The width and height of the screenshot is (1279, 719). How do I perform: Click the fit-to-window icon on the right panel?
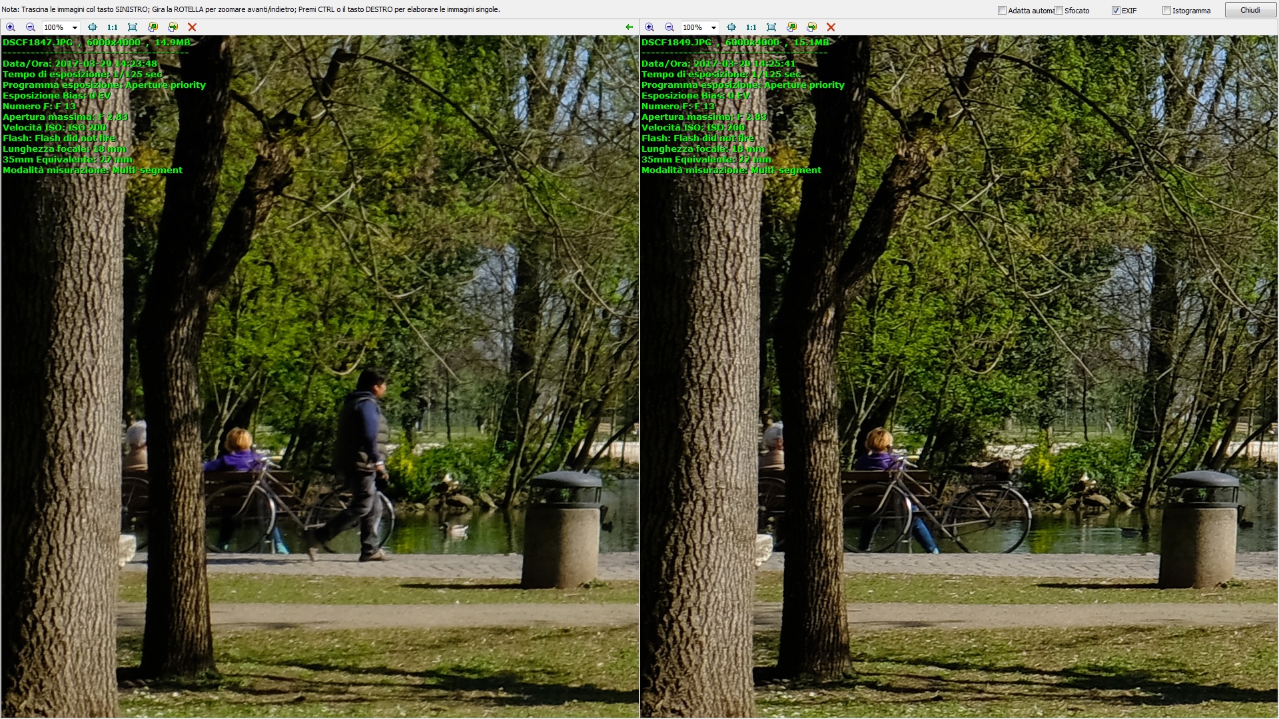[771, 27]
